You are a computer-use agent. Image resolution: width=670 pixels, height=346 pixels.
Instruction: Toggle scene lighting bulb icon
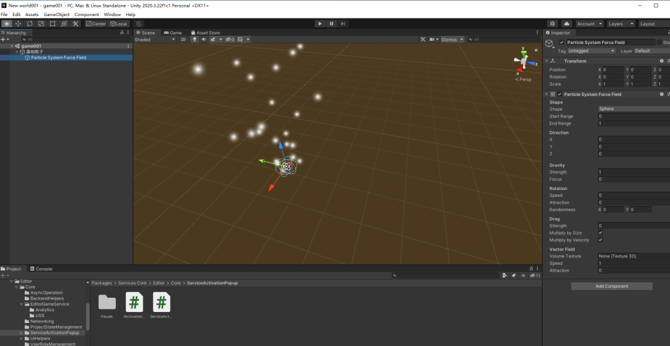tap(194, 39)
